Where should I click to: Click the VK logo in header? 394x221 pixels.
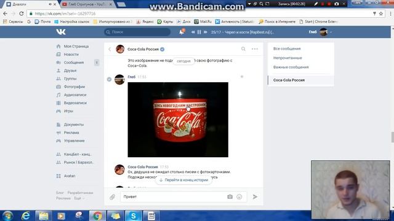[61, 32]
